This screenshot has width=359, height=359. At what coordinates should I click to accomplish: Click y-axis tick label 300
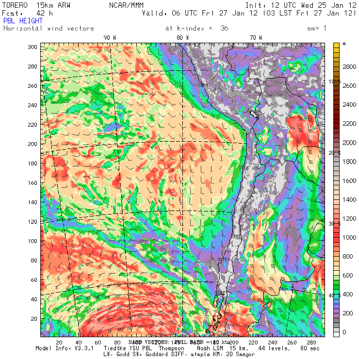click(x=33, y=47)
